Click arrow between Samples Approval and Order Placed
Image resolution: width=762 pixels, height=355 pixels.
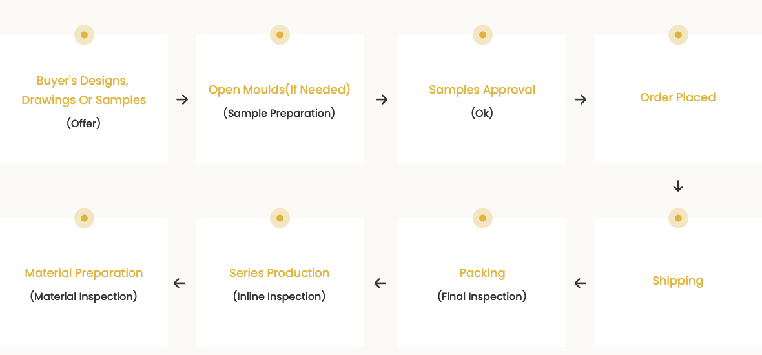(x=581, y=99)
